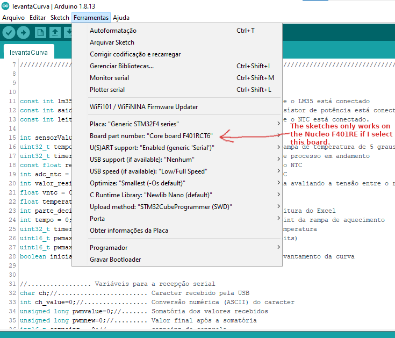Open Gerenciar Bibliotecas...

click(177, 66)
